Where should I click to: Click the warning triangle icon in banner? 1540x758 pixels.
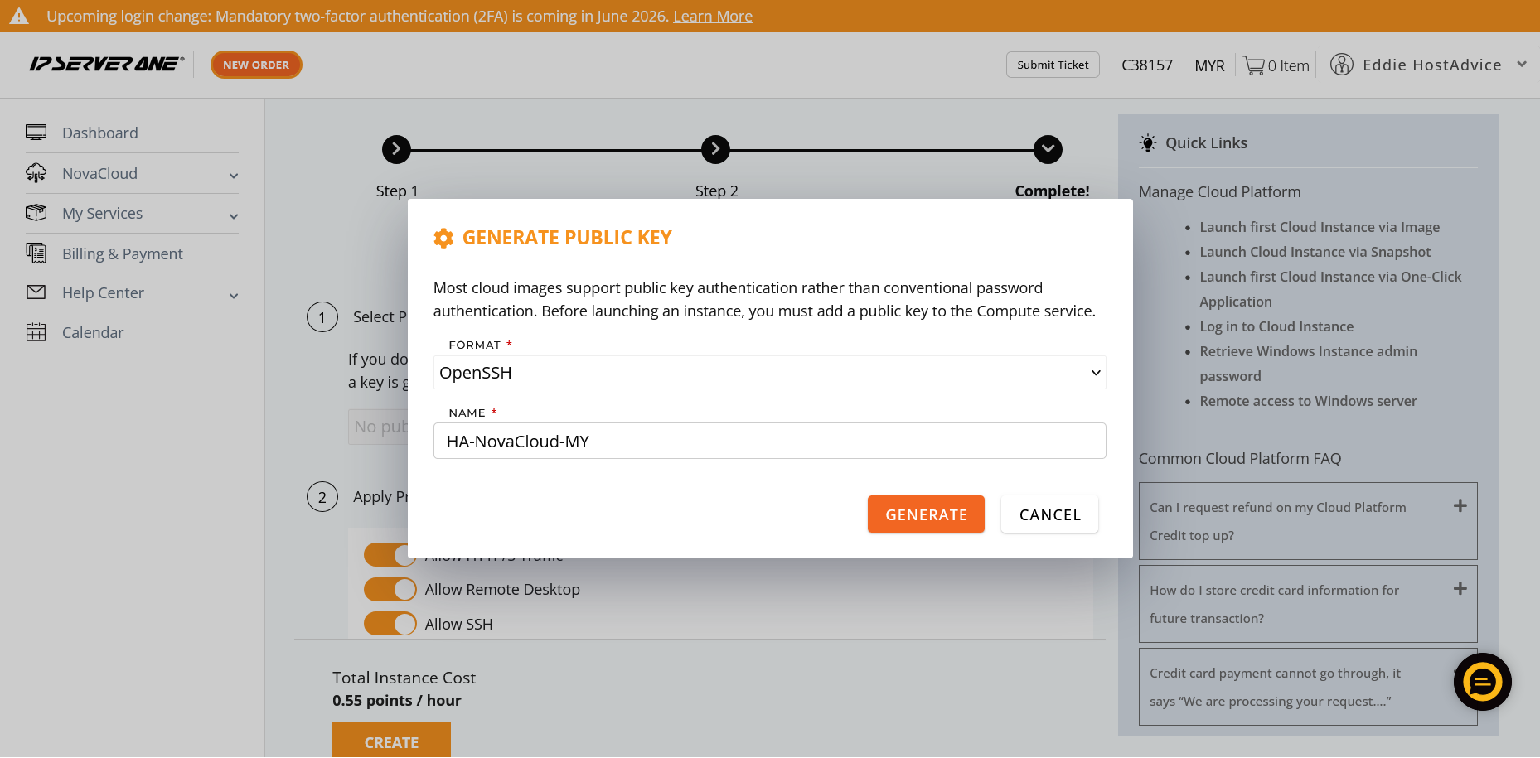(x=19, y=16)
